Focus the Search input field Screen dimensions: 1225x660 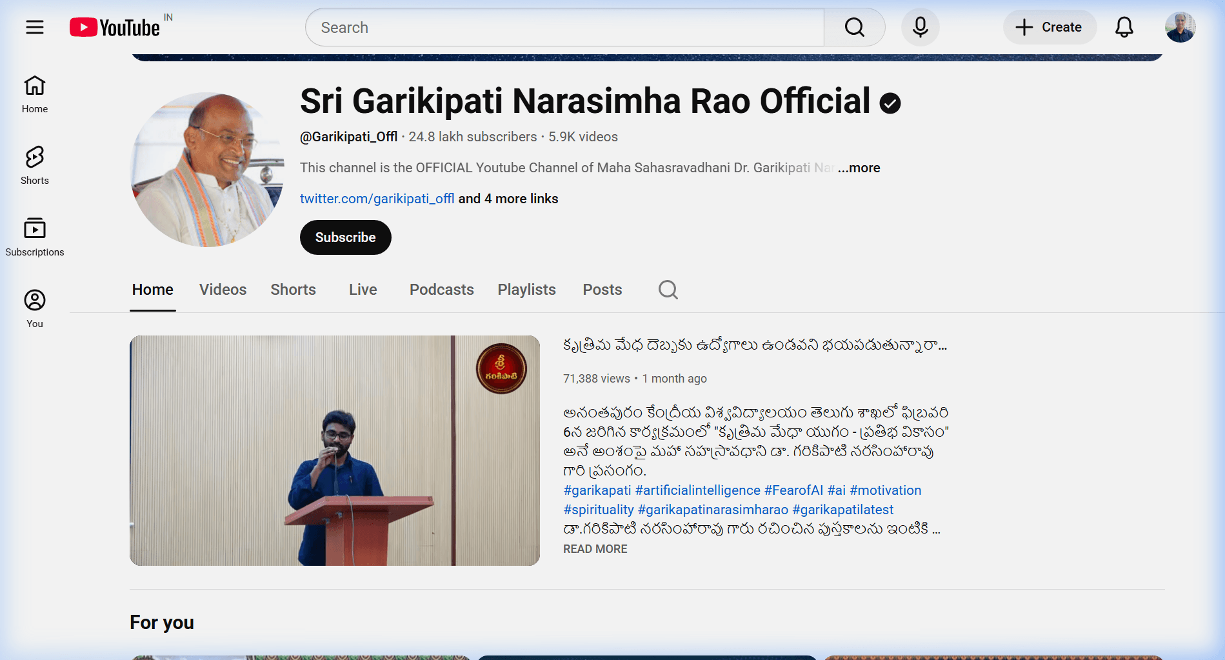(x=564, y=27)
